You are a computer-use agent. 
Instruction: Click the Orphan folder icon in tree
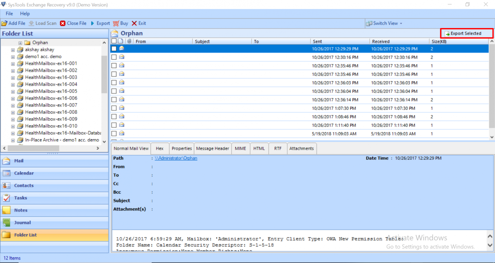click(27, 43)
